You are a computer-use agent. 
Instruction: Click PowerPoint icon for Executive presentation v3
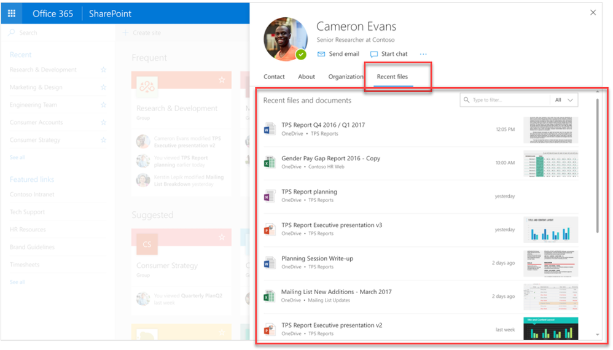pyautogui.click(x=269, y=229)
